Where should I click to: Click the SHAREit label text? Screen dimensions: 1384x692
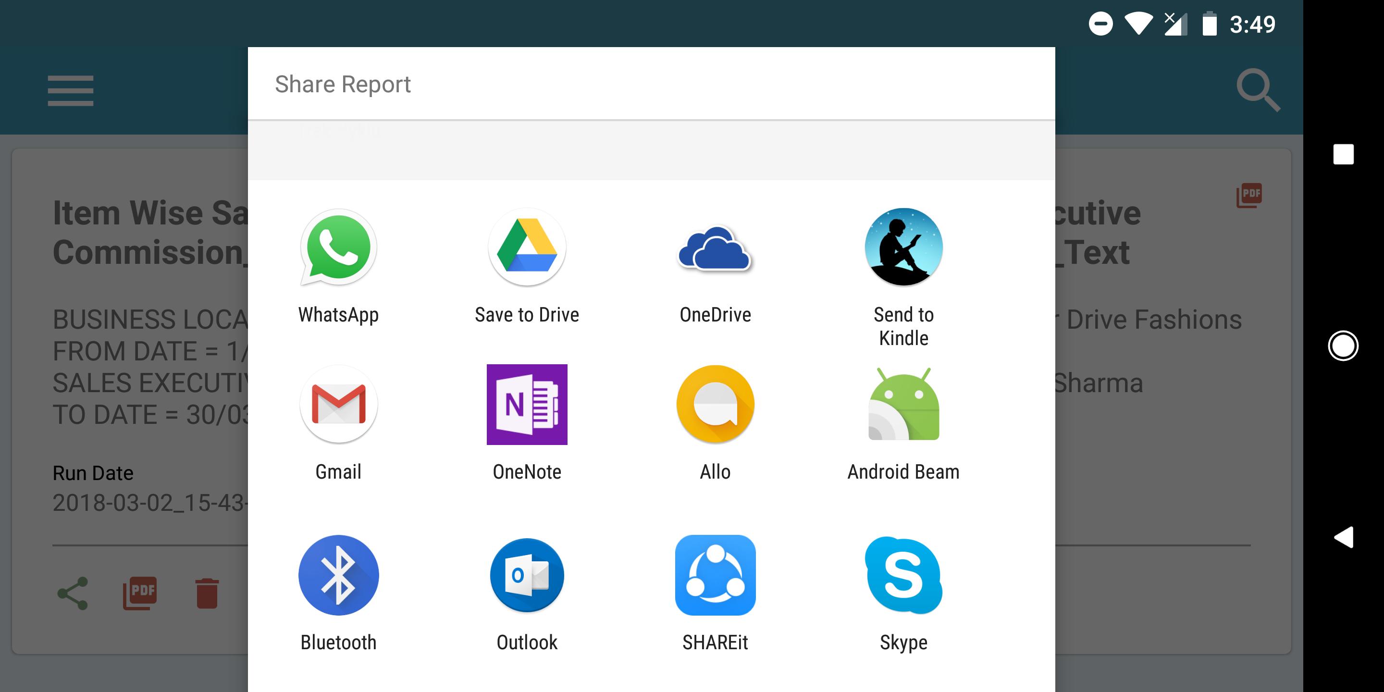pos(715,643)
